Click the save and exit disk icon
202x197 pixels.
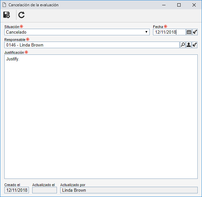click(x=7, y=15)
